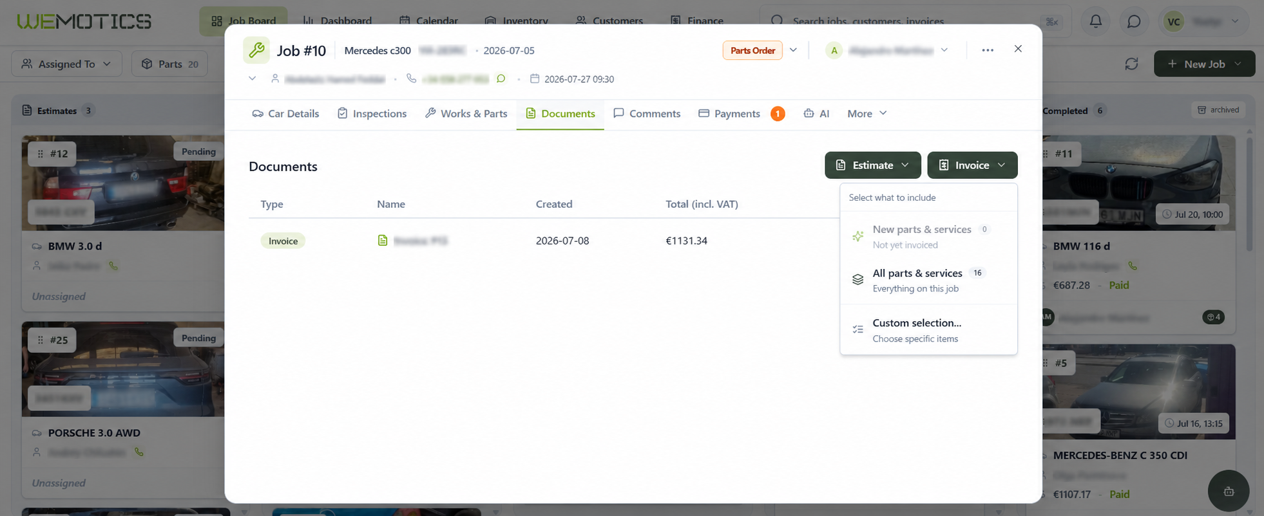Viewport: 1264px width, 516px height.
Task: Open the New Job dropdown arrow
Action: point(1238,64)
